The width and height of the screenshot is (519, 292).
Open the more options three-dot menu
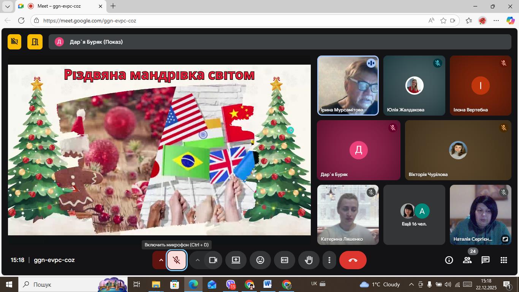pyautogui.click(x=329, y=260)
